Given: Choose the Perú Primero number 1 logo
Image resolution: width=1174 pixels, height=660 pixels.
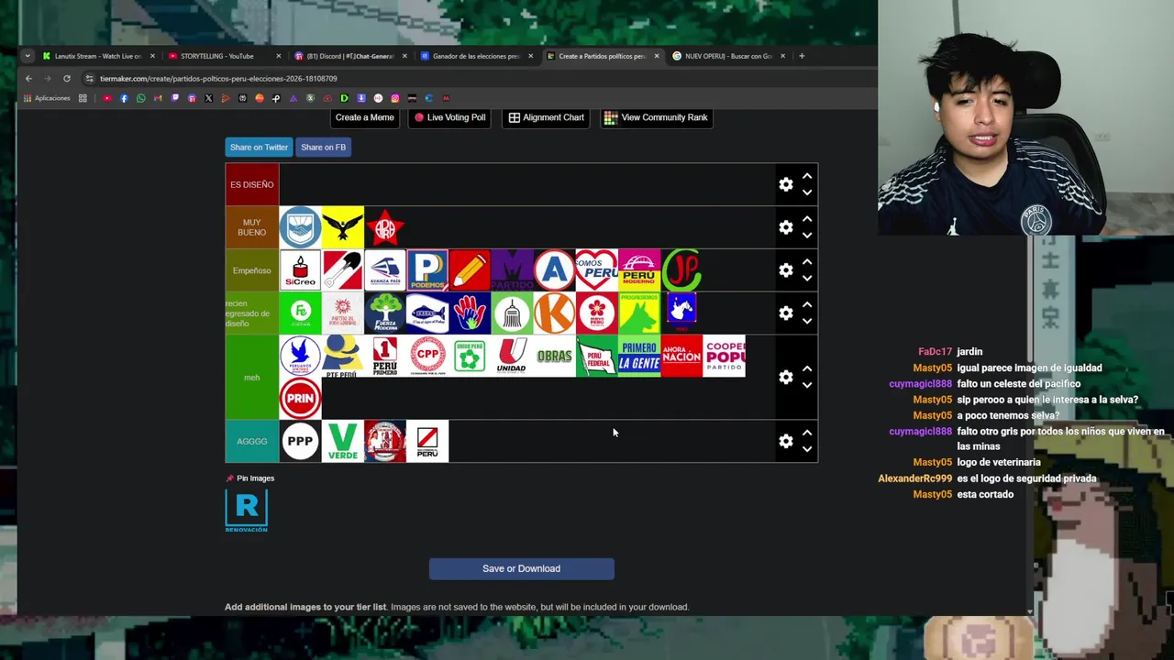Looking at the screenshot, I should pos(385,356).
